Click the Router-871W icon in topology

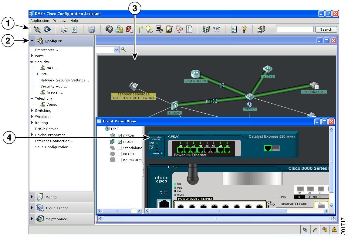click(195, 74)
